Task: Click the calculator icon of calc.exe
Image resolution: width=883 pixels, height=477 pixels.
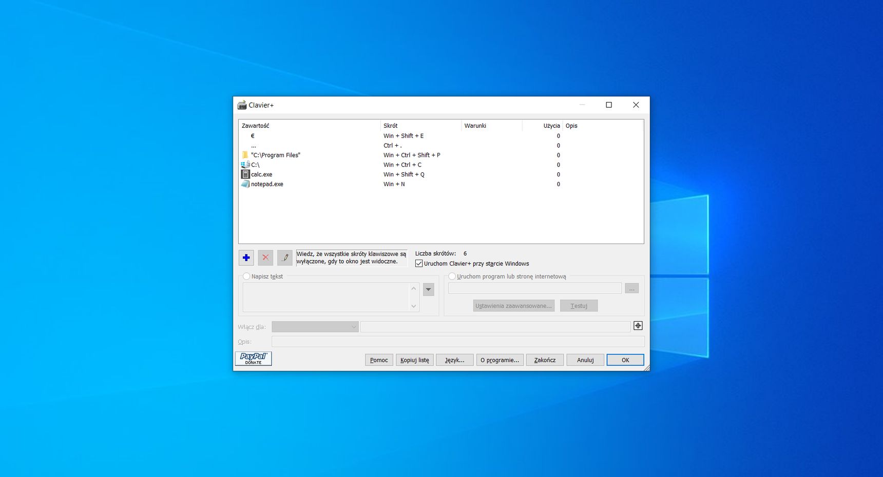Action: pos(245,174)
